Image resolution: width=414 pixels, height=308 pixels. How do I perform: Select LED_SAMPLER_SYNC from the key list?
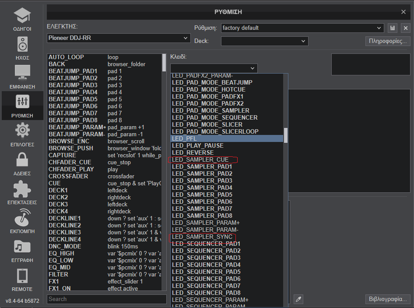tap(202, 237)
